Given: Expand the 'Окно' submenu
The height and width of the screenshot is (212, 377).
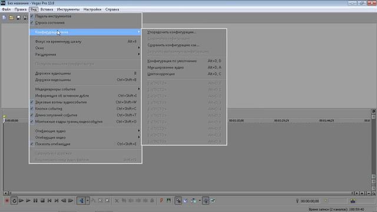Looking at the screenshot, I should coord(85,48).
